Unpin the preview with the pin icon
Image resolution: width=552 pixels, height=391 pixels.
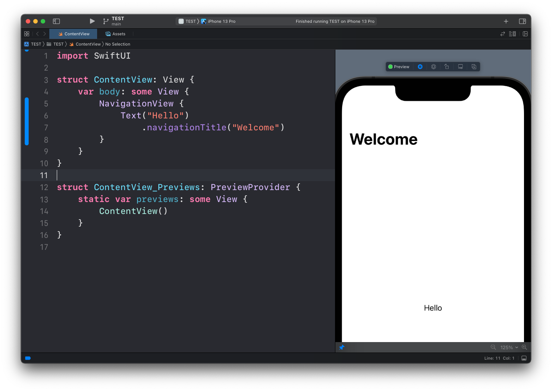[342, 347]
